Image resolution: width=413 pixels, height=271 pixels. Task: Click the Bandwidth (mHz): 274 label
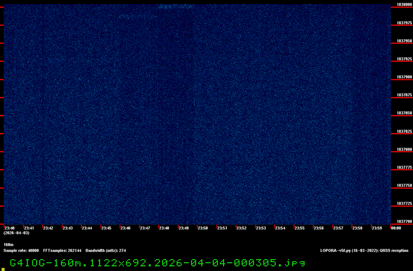point(106,250)
